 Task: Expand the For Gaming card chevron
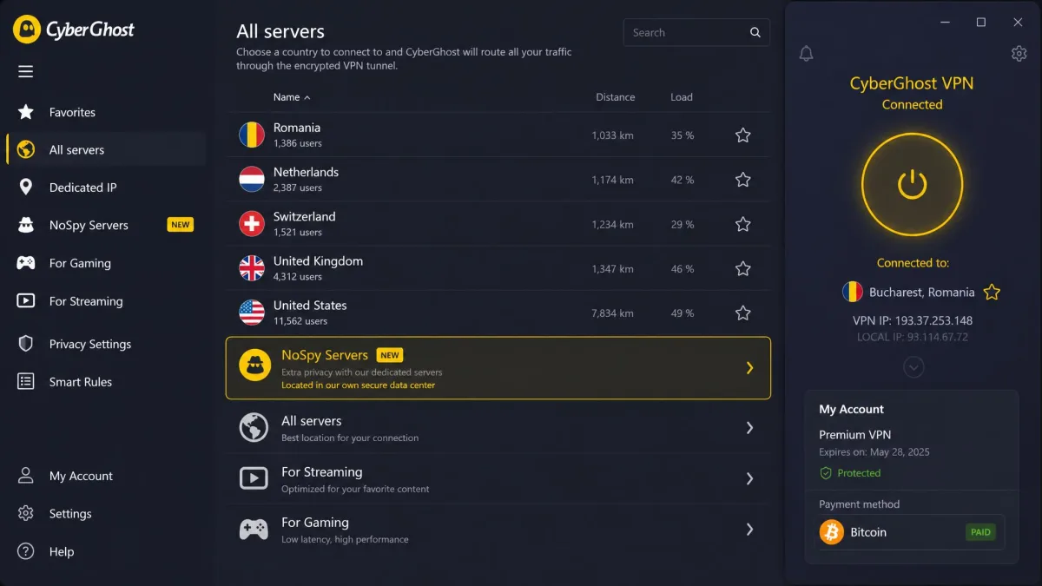pos(749,529)
